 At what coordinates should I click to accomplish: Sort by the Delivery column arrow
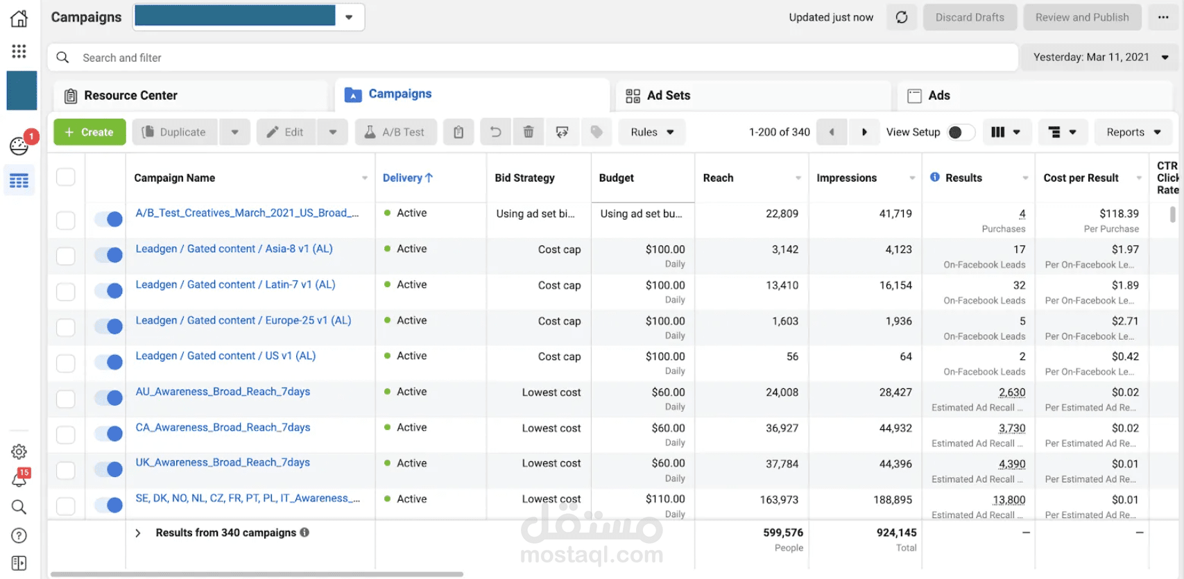pos(429,178)
